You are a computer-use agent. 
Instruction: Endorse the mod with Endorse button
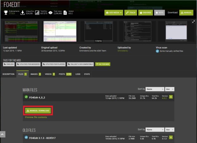(145, 13)
